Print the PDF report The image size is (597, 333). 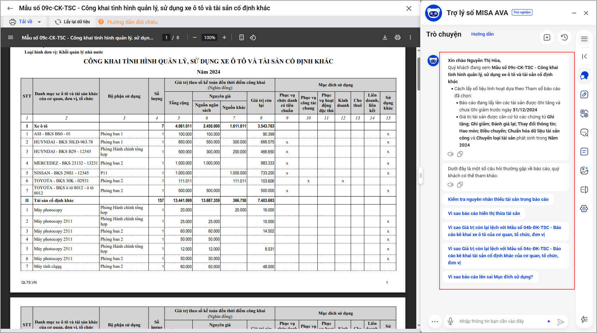click(x=398, y=37)
